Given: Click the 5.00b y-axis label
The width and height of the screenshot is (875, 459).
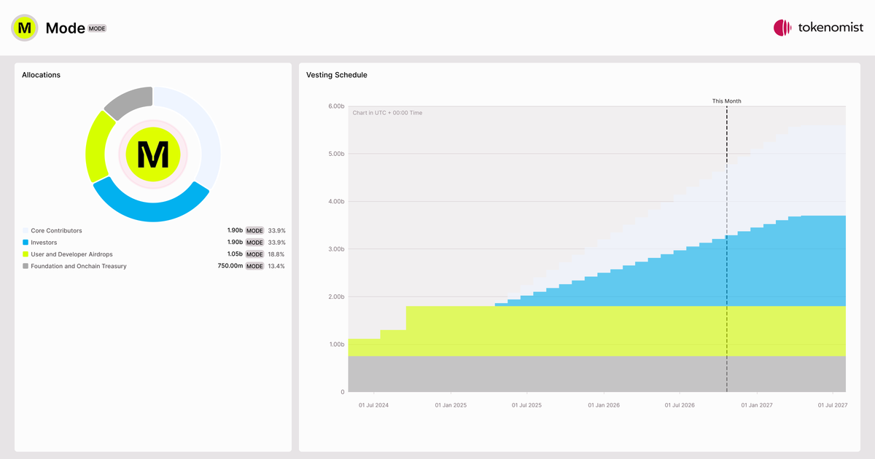Looking at the screenshot, I should click(x=336, y=154).
